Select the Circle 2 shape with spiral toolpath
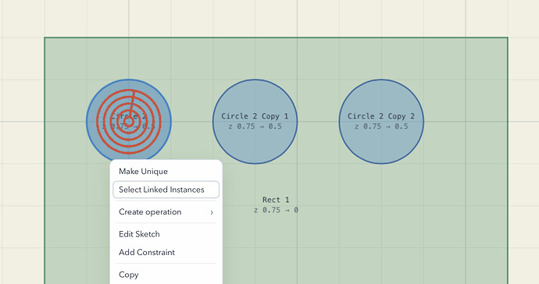The width and height of the screenshot is (539, 284). click(129, 121)
